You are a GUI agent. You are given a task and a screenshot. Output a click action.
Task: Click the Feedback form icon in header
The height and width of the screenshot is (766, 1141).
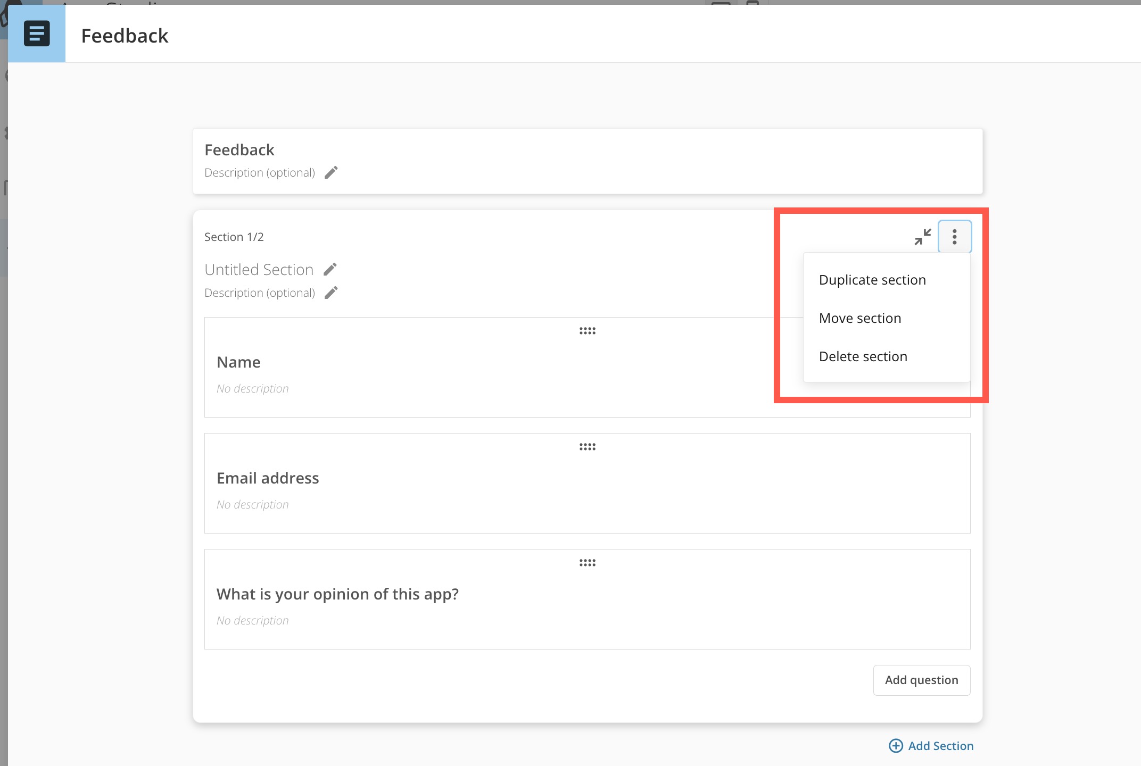click(x=37, y=34)
